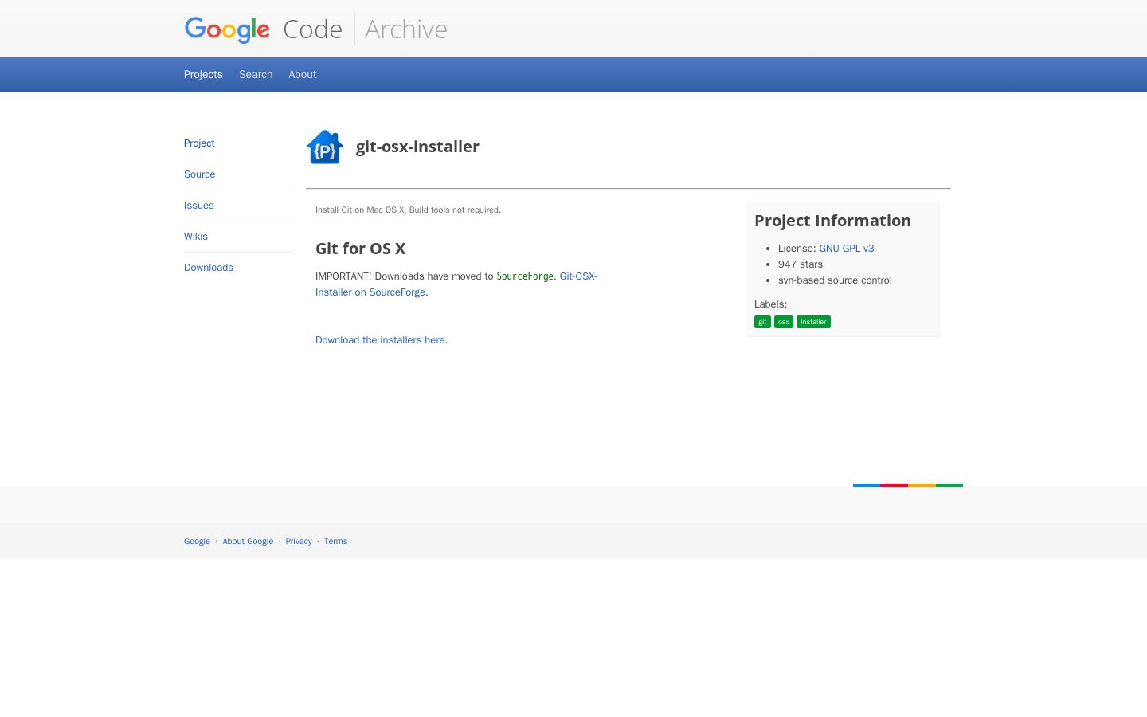This screenshot has width=1147, height=717.
Task: Click the 'installer' label tag
Action: 813,322
